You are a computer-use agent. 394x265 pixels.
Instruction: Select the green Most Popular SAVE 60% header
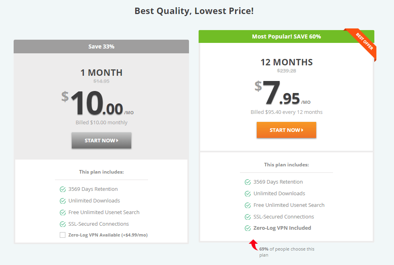pyautogui.click(x=286, y=36)
